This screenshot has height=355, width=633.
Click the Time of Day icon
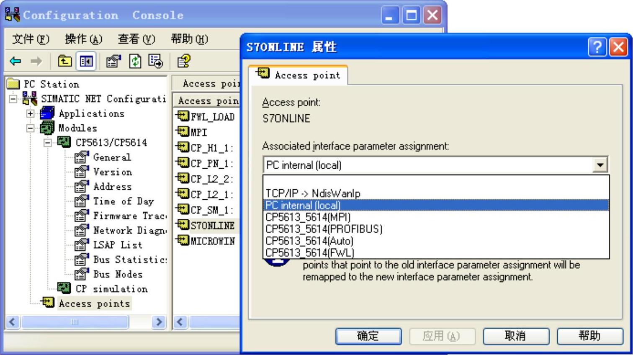click(81, 201)
